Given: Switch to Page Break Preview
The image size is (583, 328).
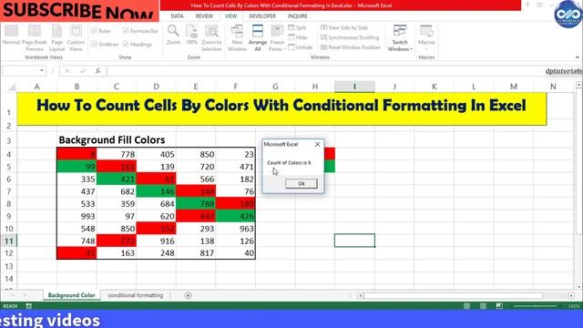Looking at the screenshot, I should click(x=35, y=38).
